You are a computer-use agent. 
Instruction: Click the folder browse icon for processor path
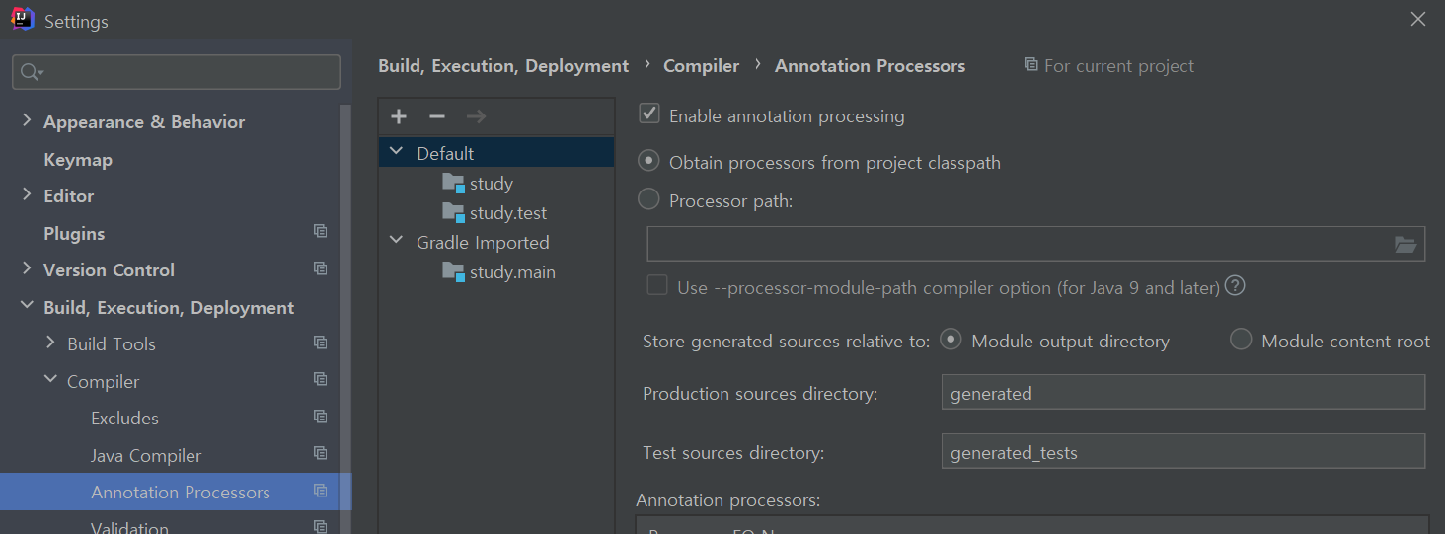1406,245
